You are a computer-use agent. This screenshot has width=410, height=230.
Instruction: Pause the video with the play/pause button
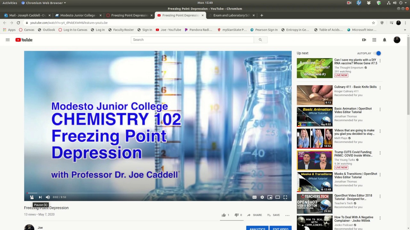coord(32,197)
